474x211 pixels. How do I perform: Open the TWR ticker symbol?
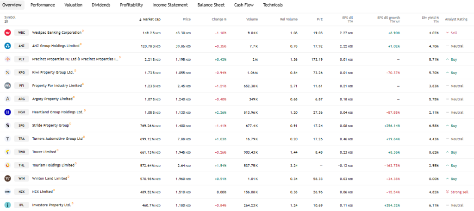click(x=21, y=152)
